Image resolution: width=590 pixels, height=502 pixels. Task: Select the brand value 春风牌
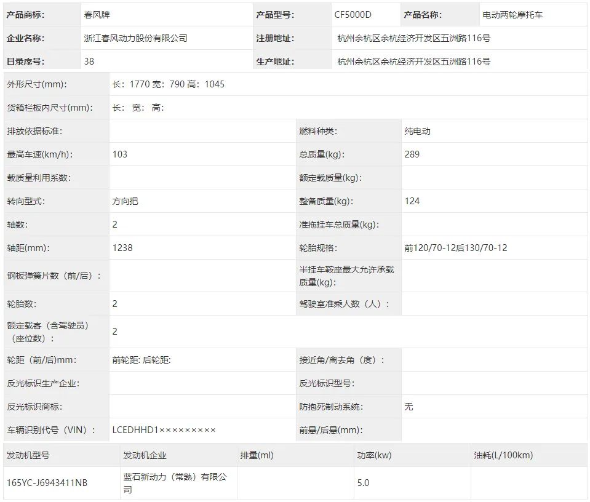(97, 15)
